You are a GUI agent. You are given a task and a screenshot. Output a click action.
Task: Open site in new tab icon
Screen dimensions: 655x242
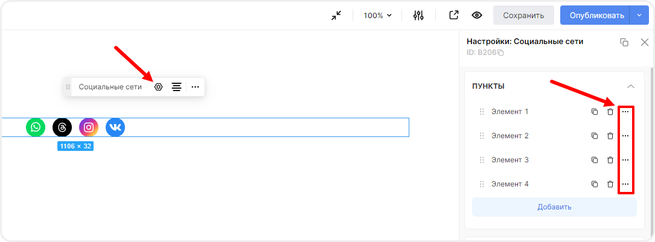[x=454, y=16]
